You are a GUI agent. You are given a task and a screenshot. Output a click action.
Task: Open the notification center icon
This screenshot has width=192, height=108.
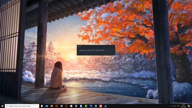[x=189, y=106]
